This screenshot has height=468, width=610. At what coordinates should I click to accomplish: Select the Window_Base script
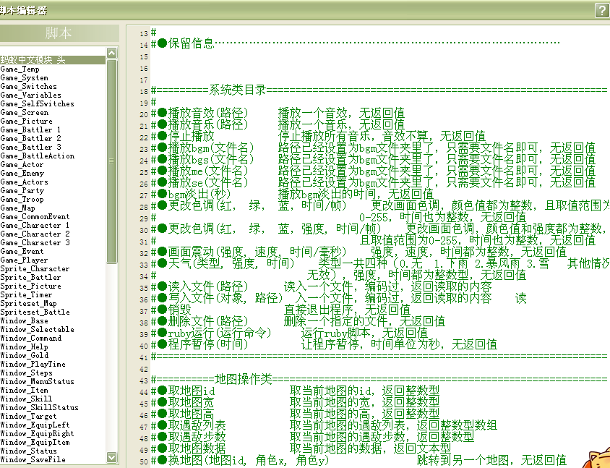24,320
